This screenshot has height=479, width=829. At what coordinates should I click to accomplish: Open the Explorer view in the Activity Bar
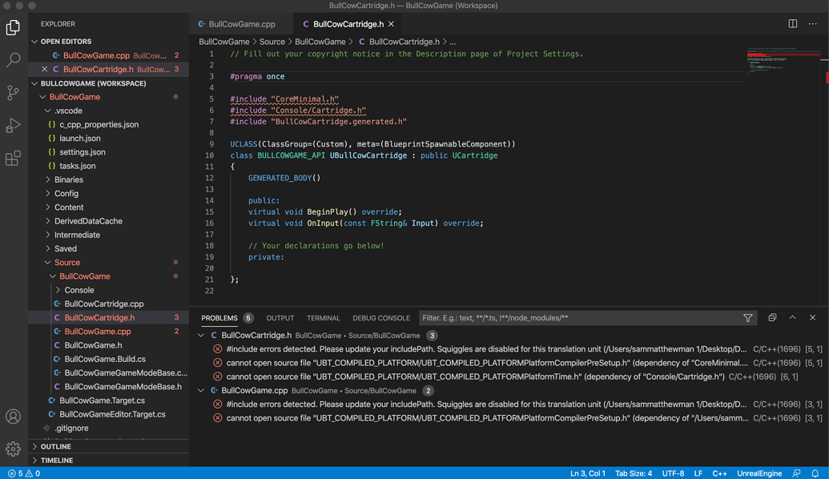tap(12, 26)
